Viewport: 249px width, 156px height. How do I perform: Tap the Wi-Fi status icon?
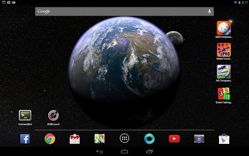pos(235,2)
